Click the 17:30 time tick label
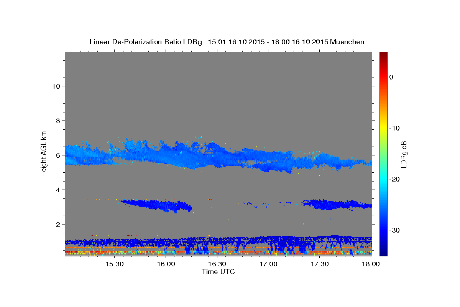The width and height of the screenshot is (460, 307). click(319, 264)
